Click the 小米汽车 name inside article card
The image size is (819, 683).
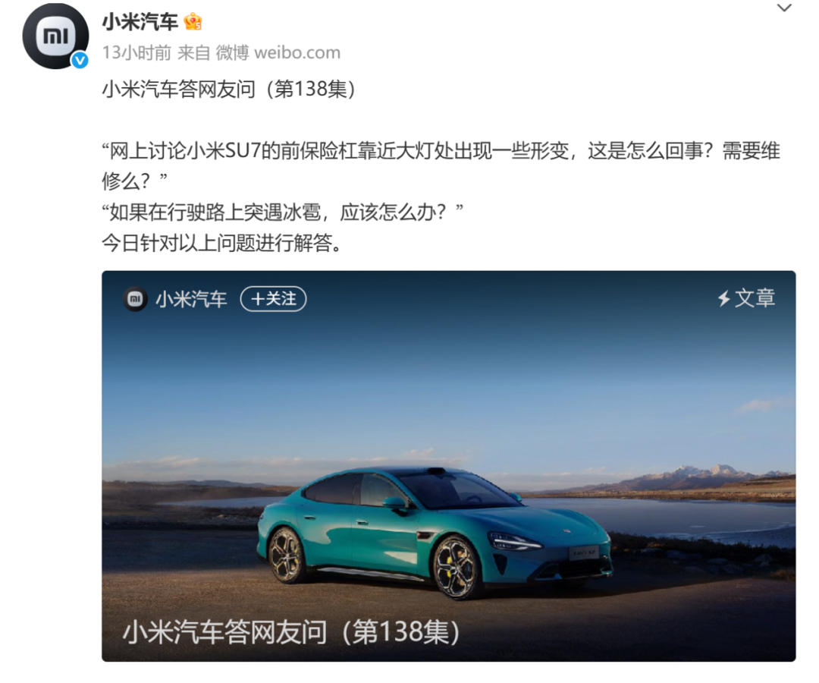click(x=191, y=300)
